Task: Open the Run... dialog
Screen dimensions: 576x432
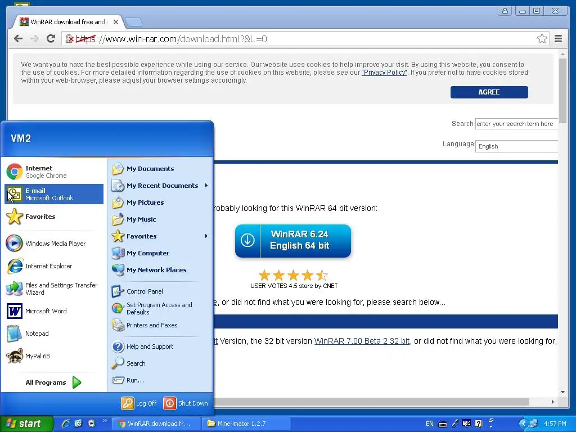Action: point(160,380)
